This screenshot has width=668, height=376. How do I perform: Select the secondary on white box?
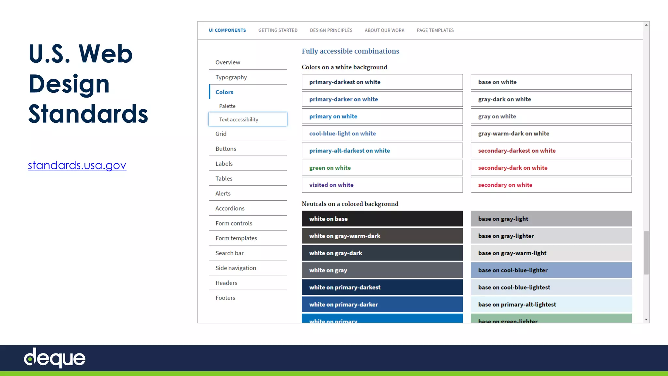click(551, 185)
